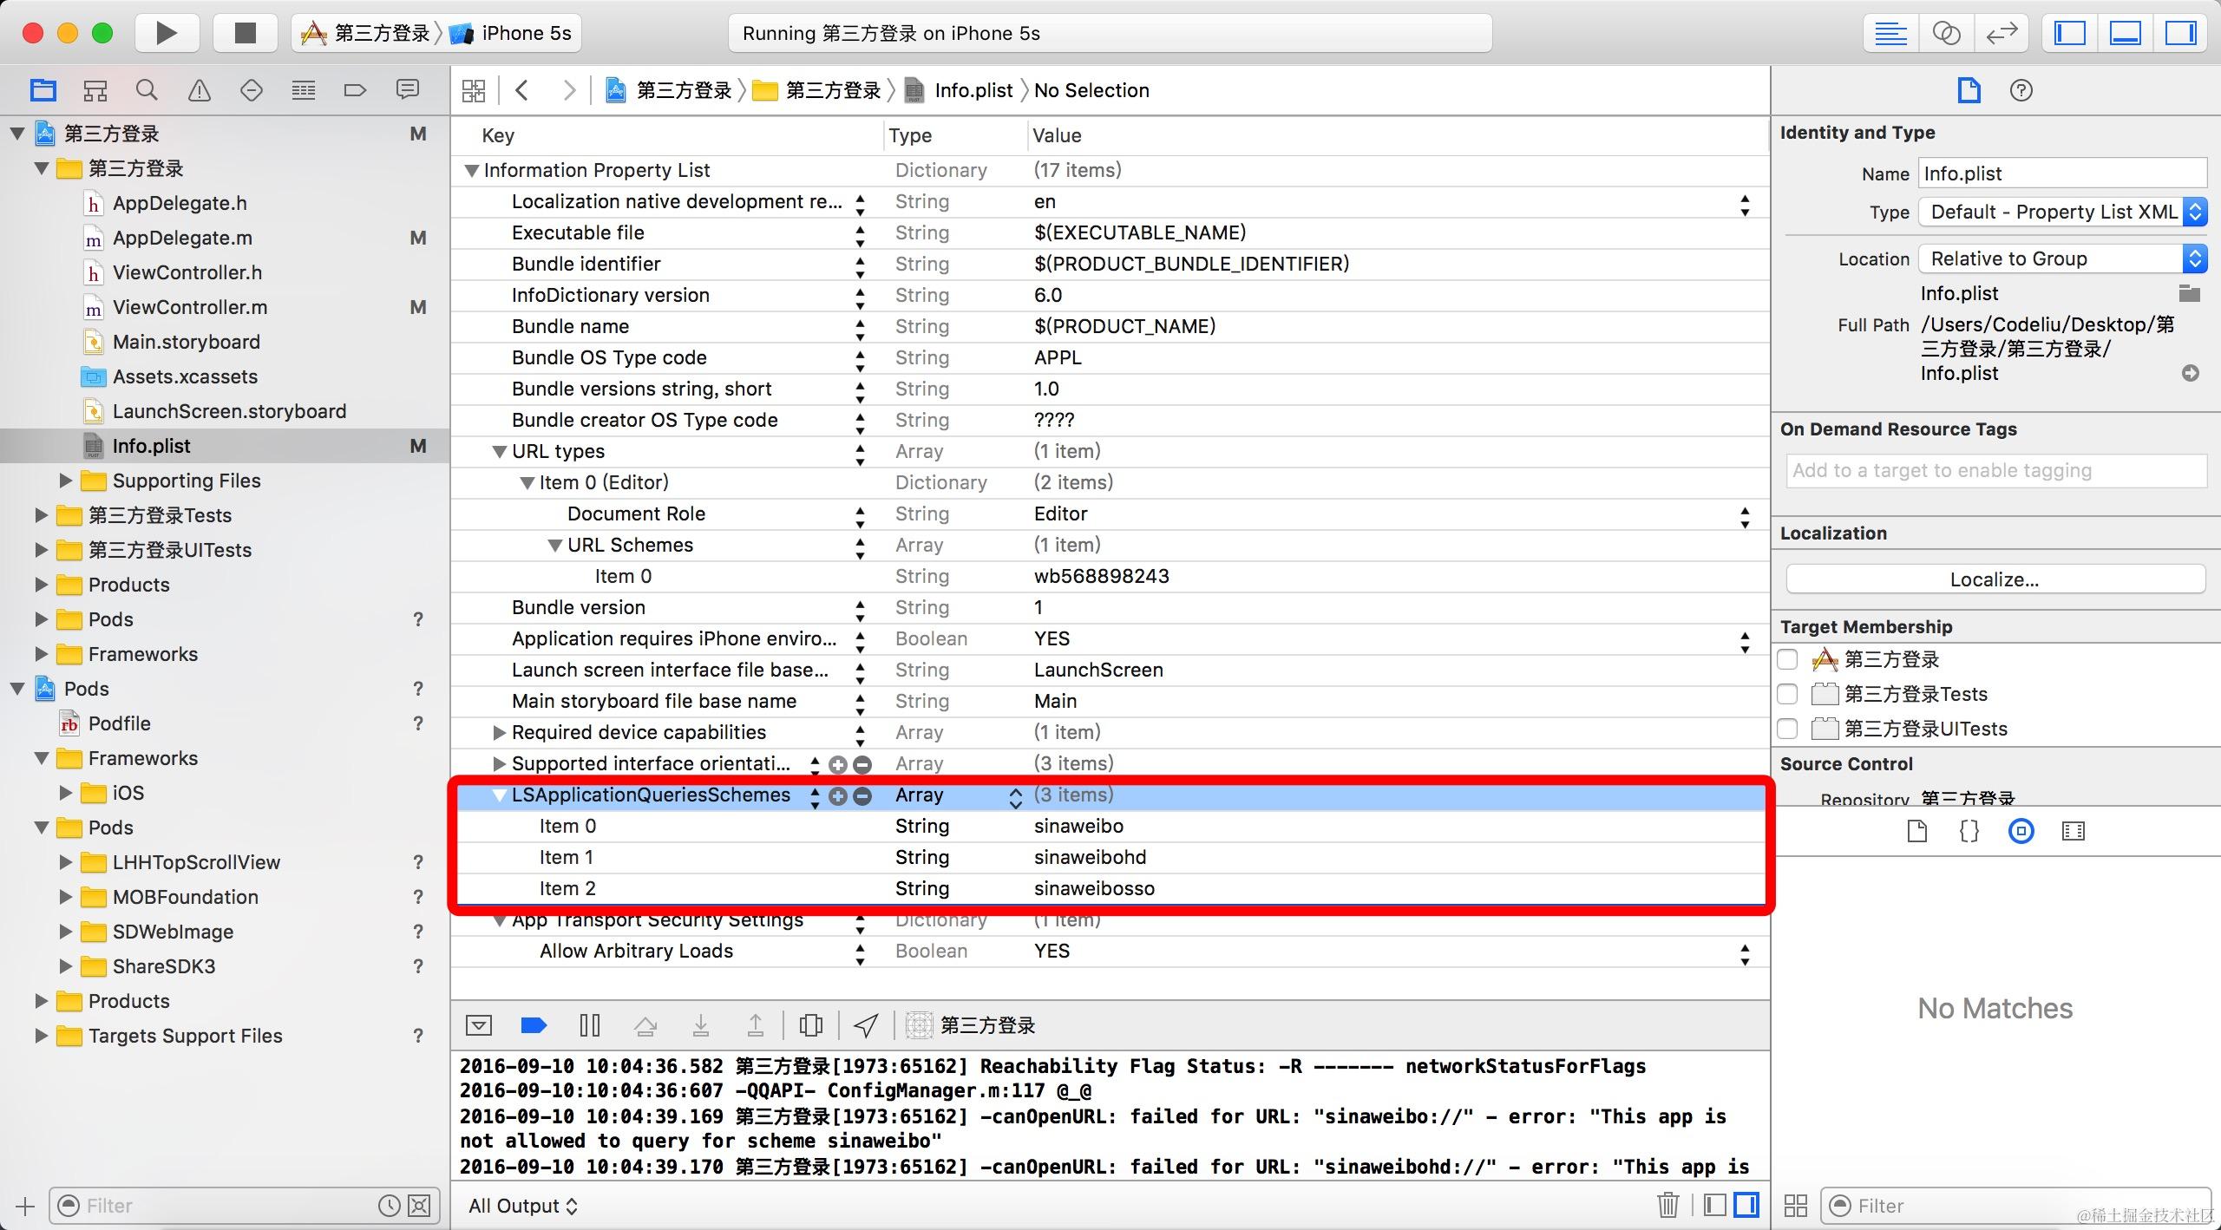Click the Run (play) button
The image size is (2221, 1230).
(x=166, y=33)
